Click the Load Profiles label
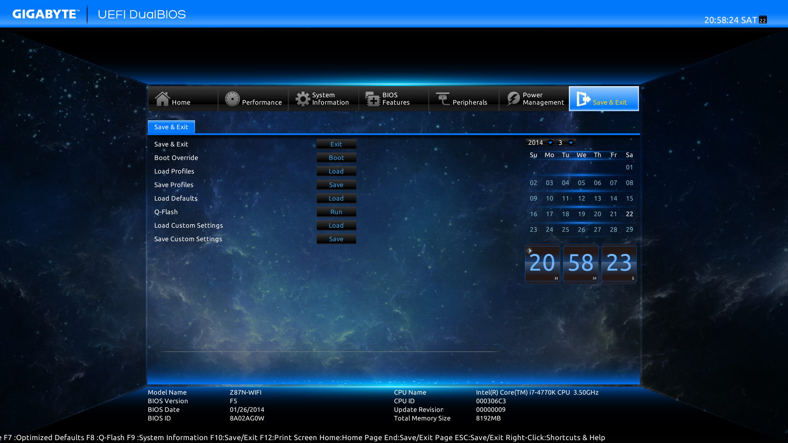The width and height of the screenshot is (788, 443). click(x=174, y=171)
